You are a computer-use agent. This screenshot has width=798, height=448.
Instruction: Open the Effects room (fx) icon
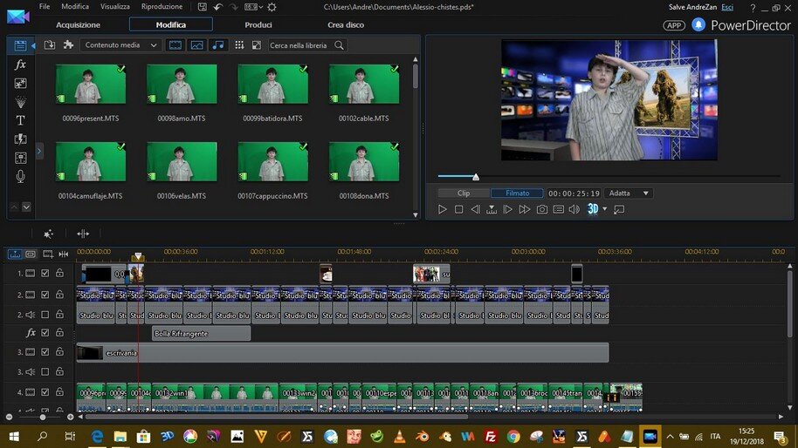tap(20, 64)
